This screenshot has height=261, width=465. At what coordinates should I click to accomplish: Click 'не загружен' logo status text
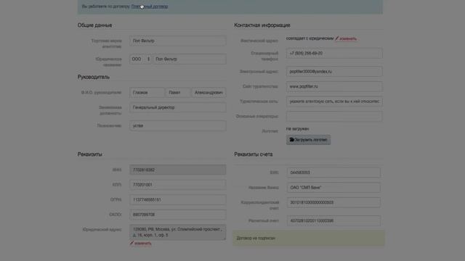click(x=297, y=129)
